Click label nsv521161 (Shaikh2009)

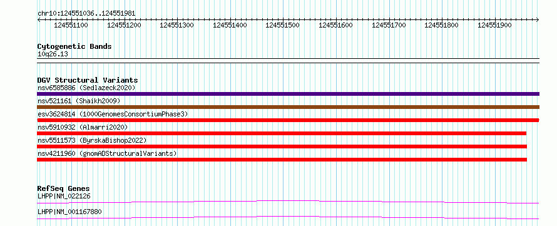click(x=79, y=101)
